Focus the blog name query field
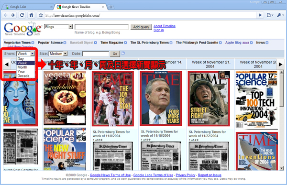Viewport: 287px width, 185px height. (101, 27)
